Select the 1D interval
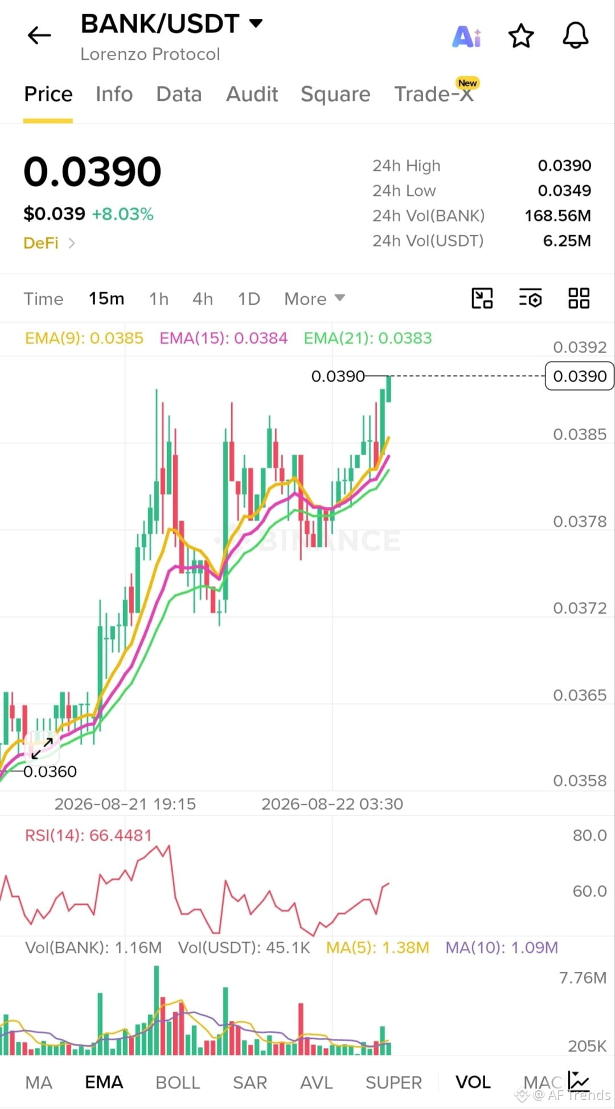The width and height of the screenshot is (615, 1109). 249,298
